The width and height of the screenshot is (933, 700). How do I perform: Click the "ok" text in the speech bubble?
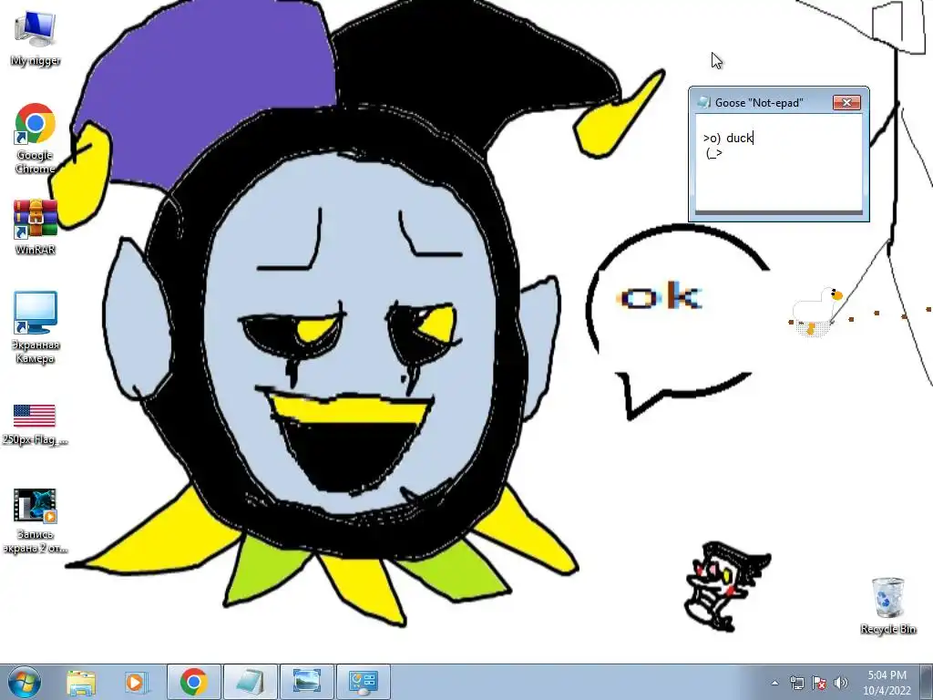tap(661, 296)
